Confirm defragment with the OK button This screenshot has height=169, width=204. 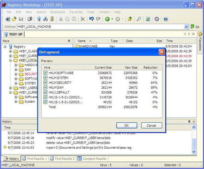tap(127, 125)
